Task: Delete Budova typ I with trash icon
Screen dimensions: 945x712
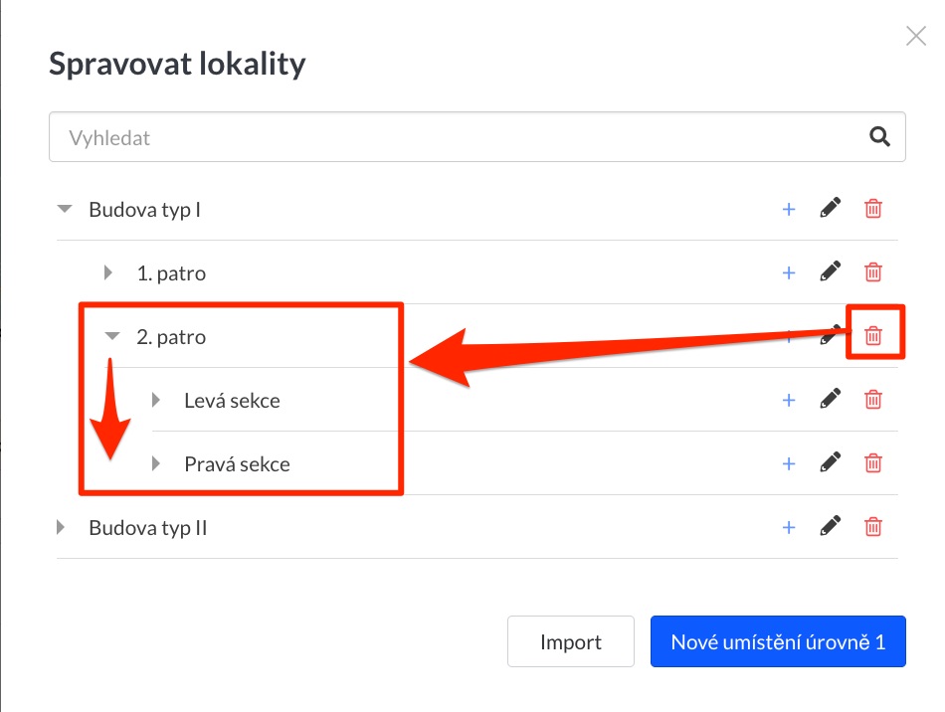Action: tap(872, 209)
